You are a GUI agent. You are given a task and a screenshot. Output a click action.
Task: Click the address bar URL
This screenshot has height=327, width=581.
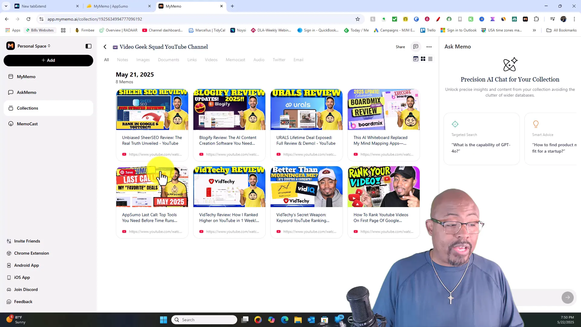click(95, 19)
